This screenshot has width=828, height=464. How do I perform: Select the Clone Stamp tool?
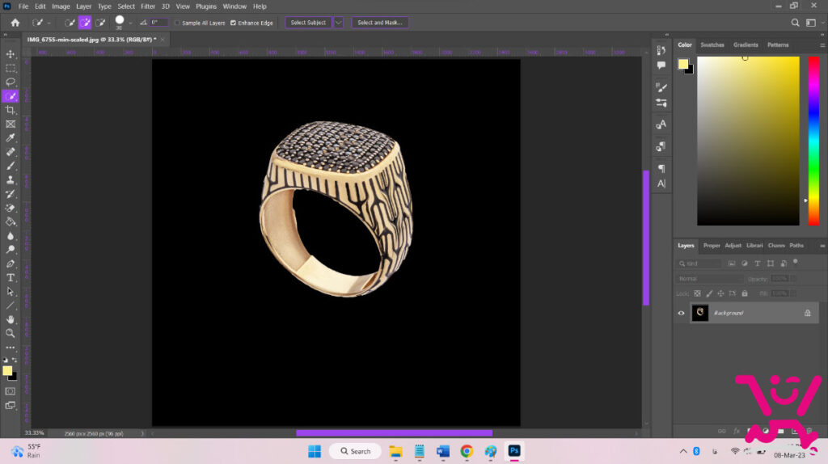11,180
